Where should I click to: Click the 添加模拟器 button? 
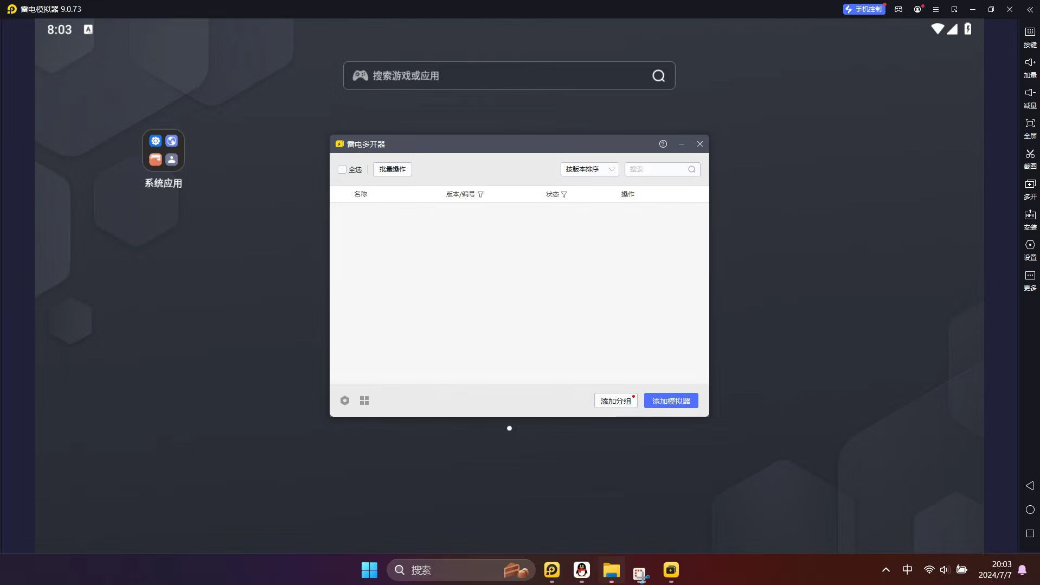[x=671, y=401]
